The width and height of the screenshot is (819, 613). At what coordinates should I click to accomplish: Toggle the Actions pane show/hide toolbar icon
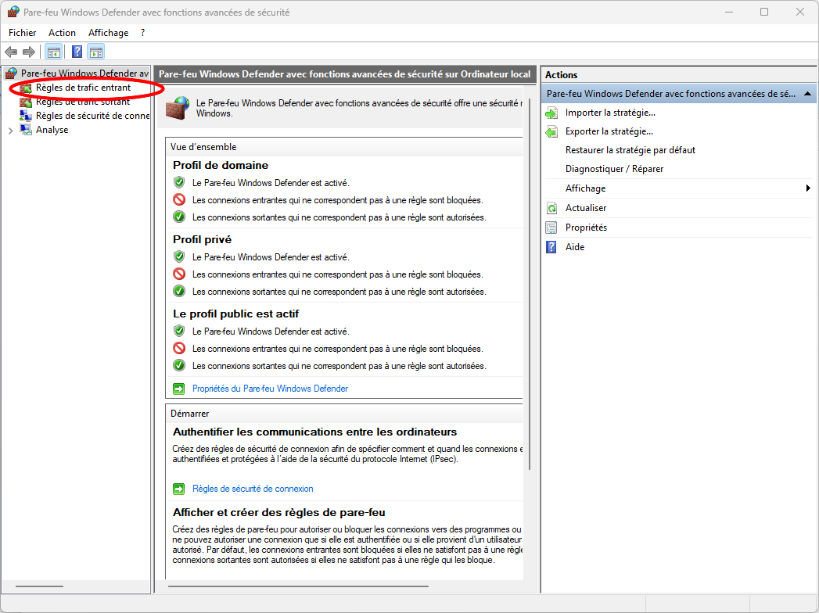96,52
